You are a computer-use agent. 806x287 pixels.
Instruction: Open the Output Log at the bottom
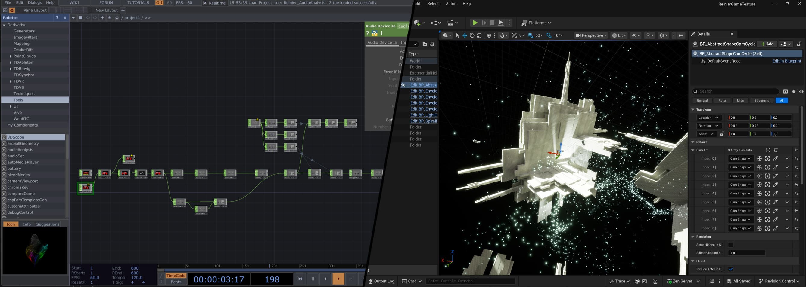point(381,281)
